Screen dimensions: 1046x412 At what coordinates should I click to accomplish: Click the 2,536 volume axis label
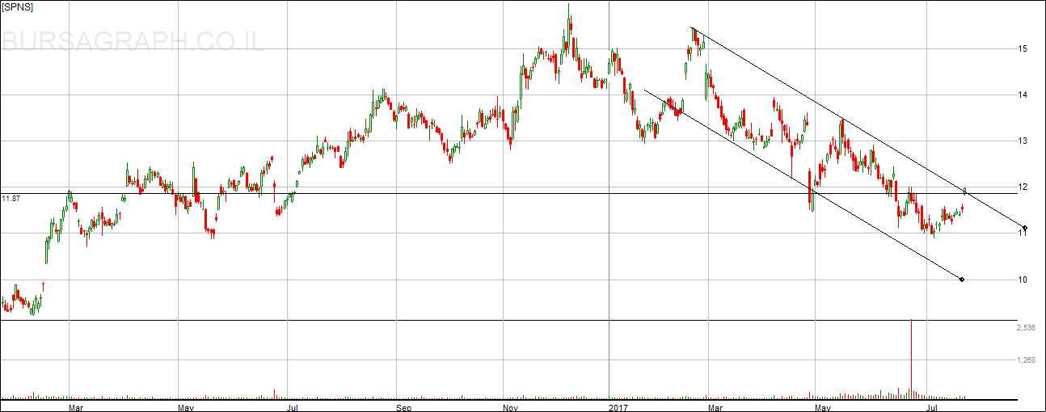tap(1025, 328)
